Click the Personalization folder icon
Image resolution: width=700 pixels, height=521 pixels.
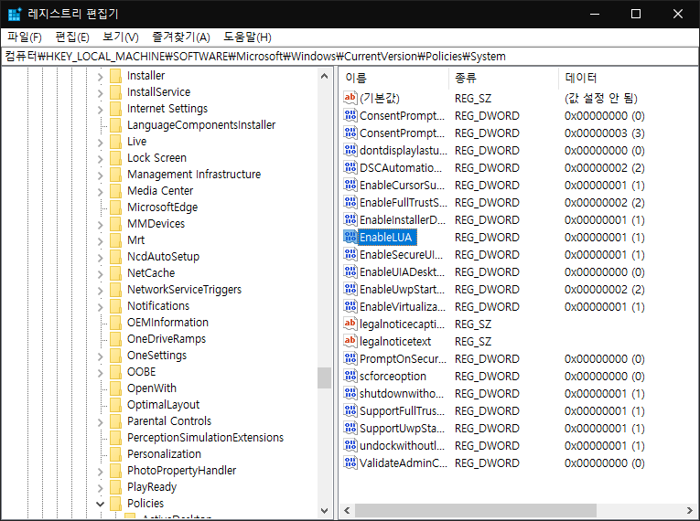pyautogui.click(x=115, y=454)
